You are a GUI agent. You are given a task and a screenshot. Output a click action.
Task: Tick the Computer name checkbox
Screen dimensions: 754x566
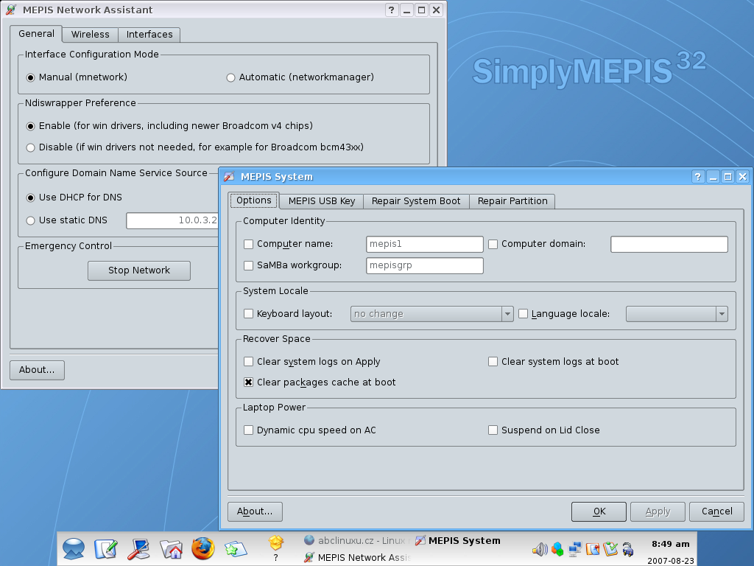click(249, 244)
